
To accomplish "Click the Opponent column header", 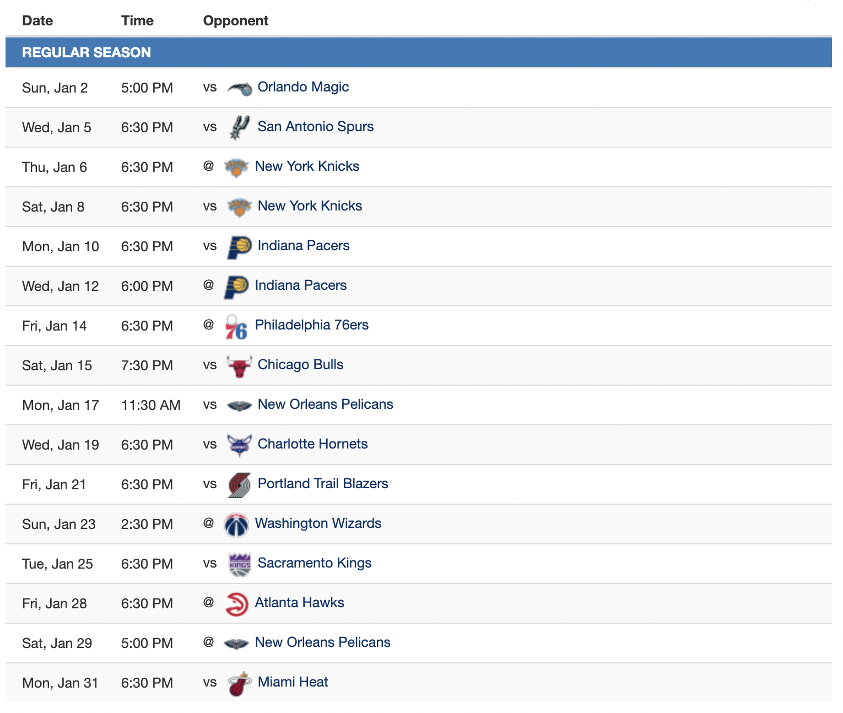I will click(236, 21).
